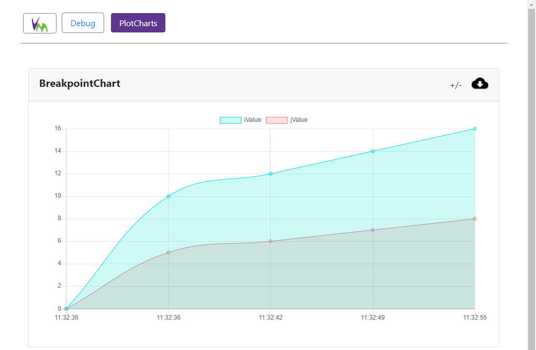Collapse BreakpointChart using the +/- control
Screen dimensions: 536x350
(456, 85)
